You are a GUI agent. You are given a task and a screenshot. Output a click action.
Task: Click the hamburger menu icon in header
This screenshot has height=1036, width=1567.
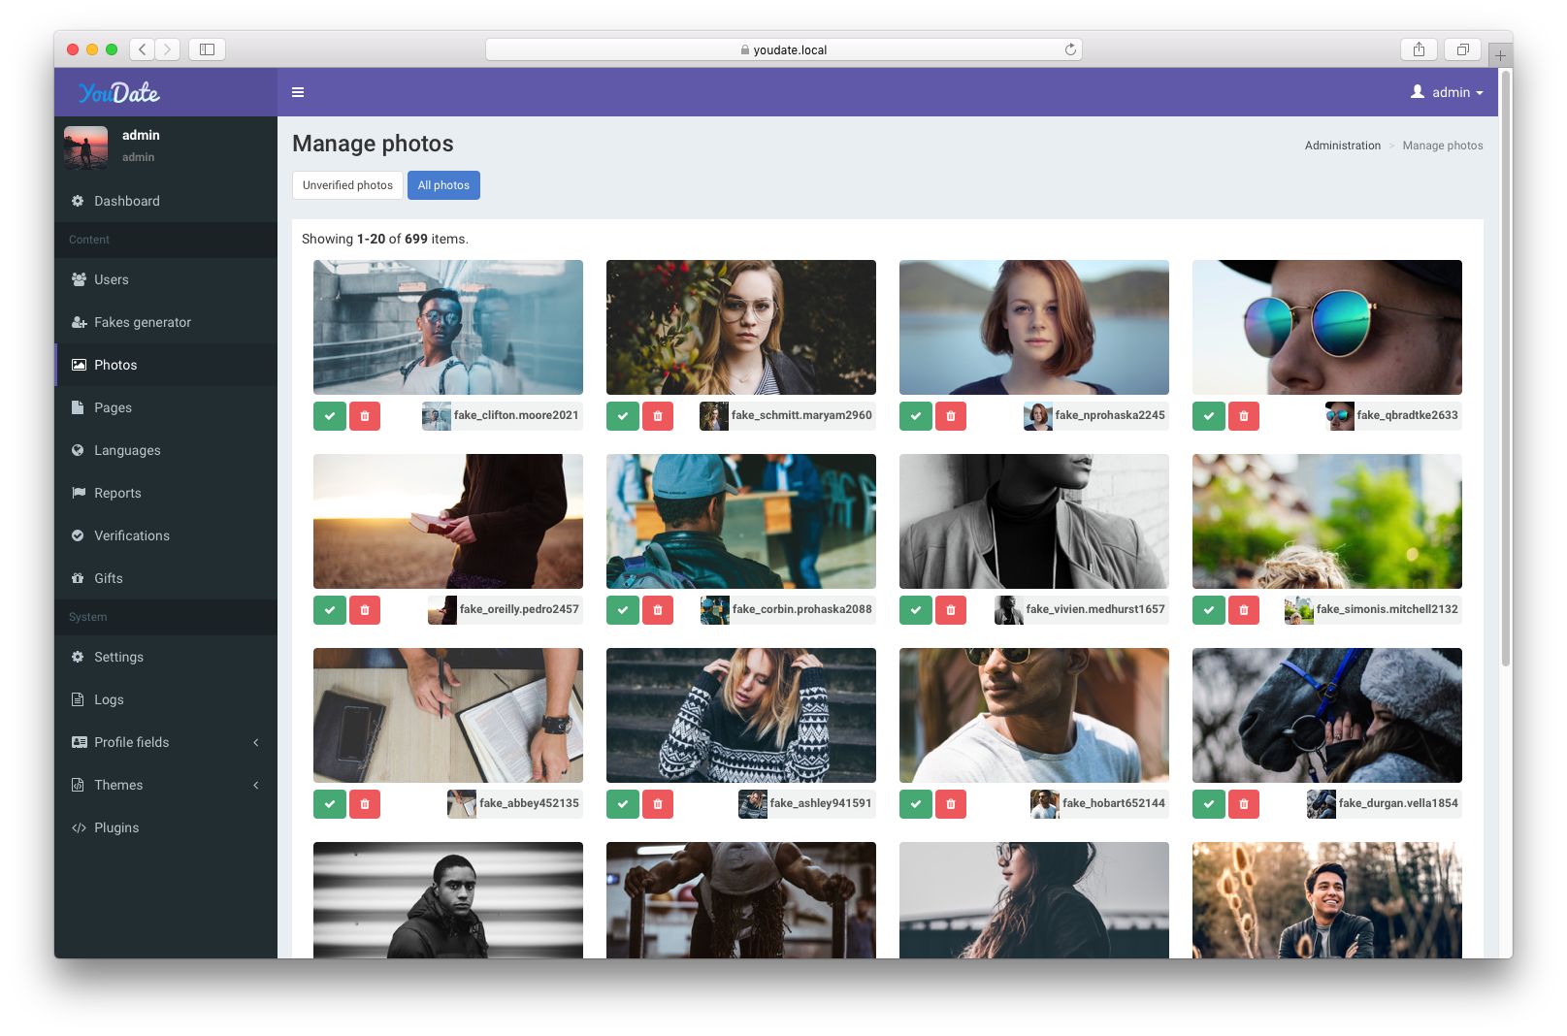tap(298, 92)
